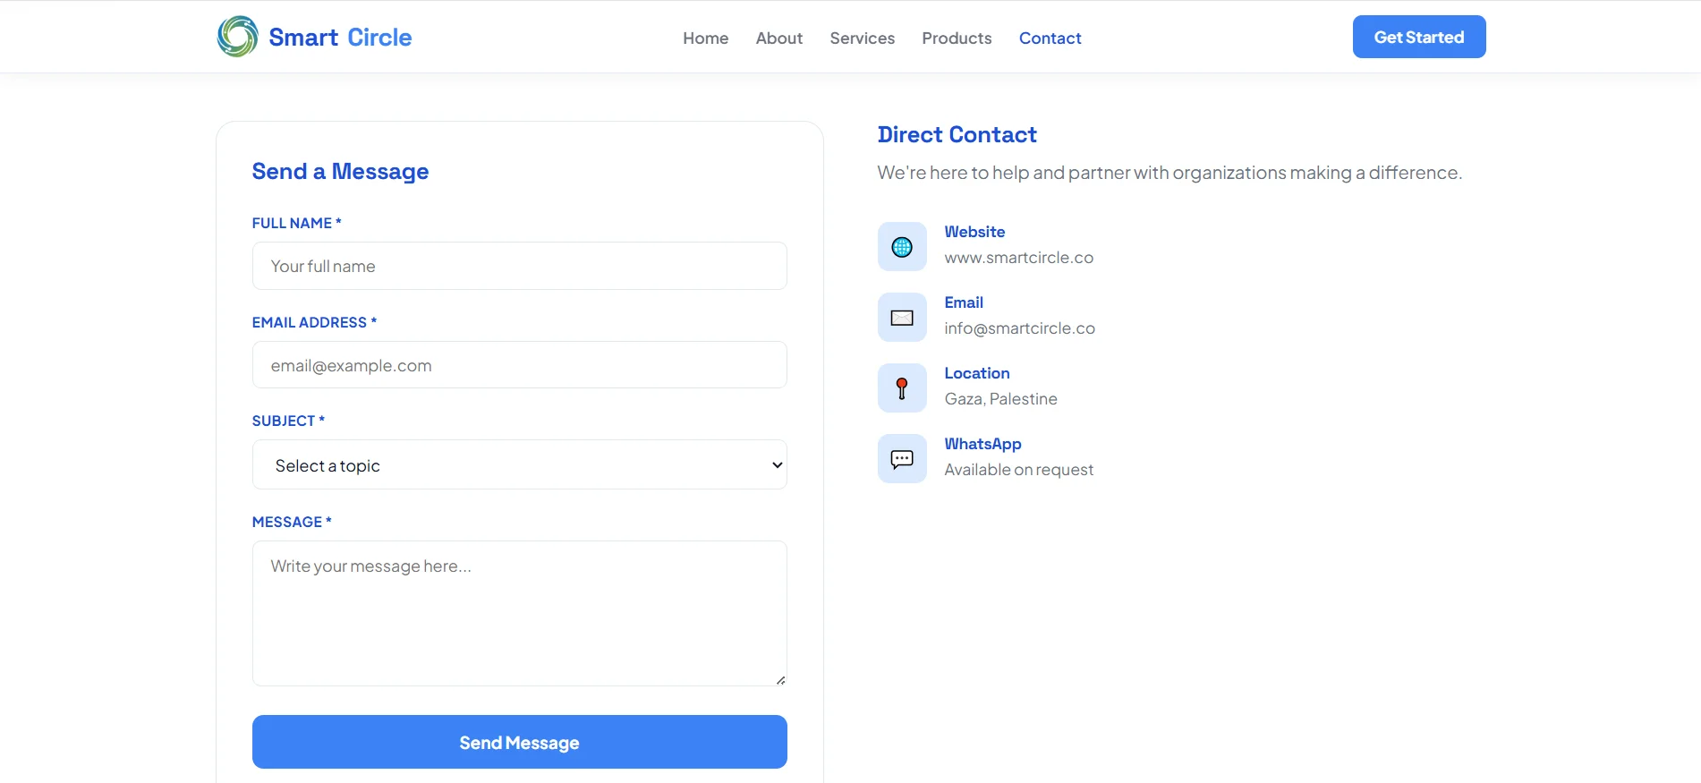The image size is (1701, 783).
Task: Open the Select a topic dropdown
Action: [x=520, y=464]
